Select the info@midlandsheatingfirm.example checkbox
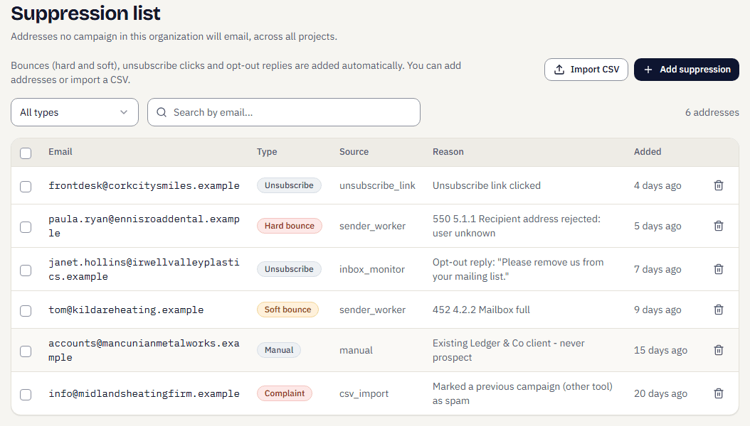Image resolution: width=750 pixels, height=426 pixels. [x=26, y=395]
